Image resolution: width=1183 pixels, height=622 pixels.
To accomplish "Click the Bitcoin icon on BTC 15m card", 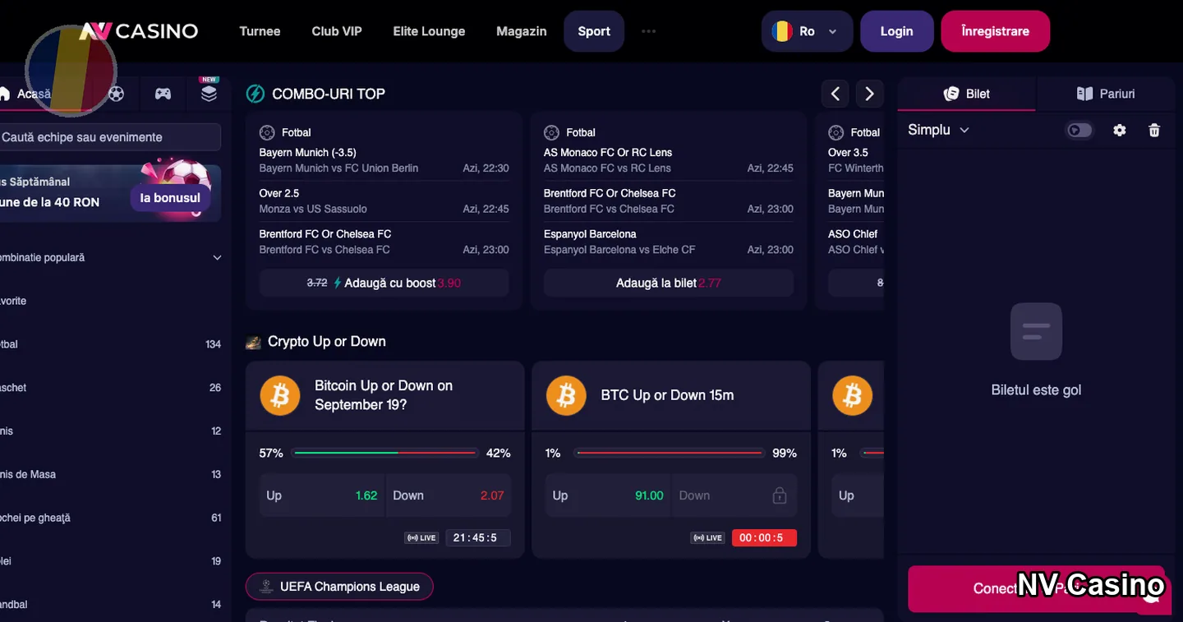I will (566, 395).
